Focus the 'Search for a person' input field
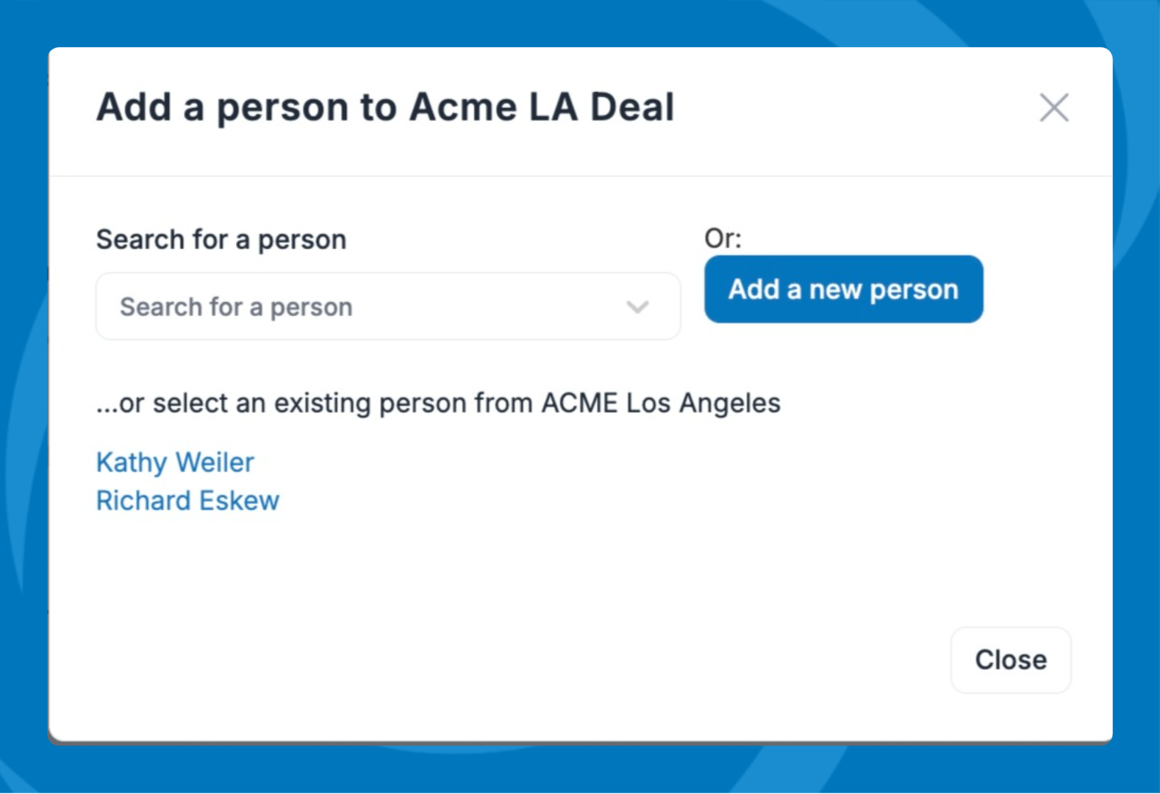 368,307
